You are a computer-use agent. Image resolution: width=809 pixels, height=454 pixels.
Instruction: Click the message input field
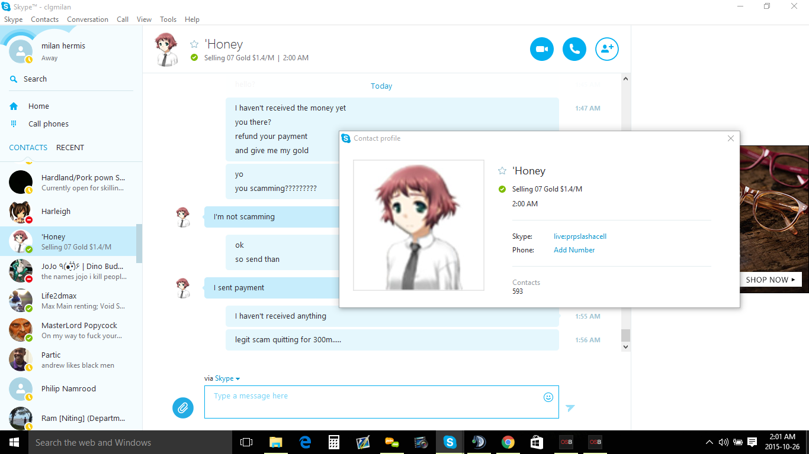point(381,402)
